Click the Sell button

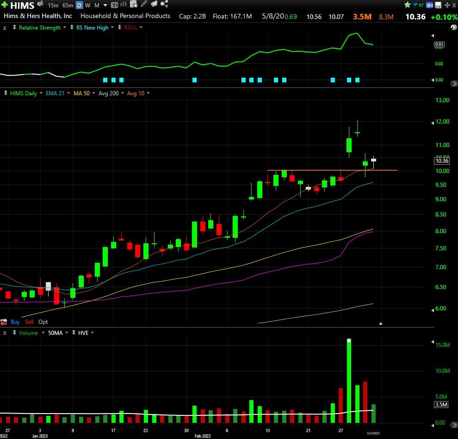click(x=29, y=322)
